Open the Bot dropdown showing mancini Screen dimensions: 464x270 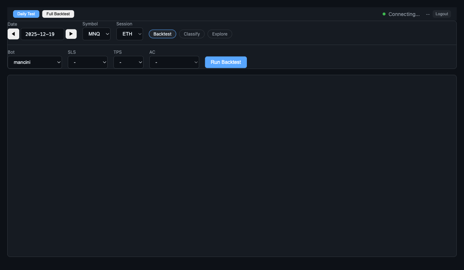pos(34,62)
